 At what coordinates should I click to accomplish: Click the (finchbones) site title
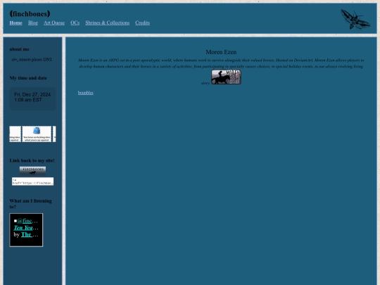[30, 14]
